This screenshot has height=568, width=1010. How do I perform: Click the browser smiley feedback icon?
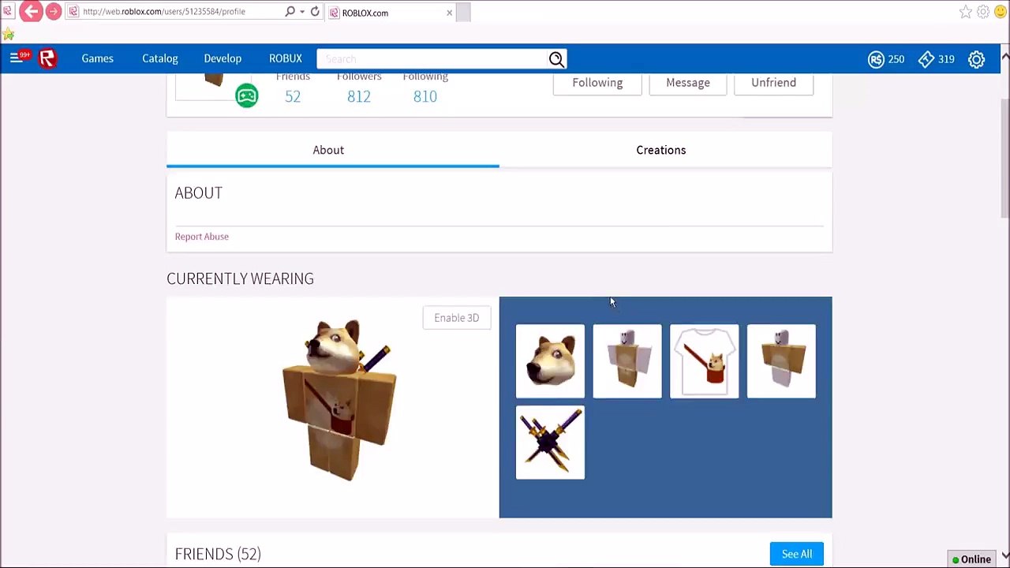click(1001, 12)
